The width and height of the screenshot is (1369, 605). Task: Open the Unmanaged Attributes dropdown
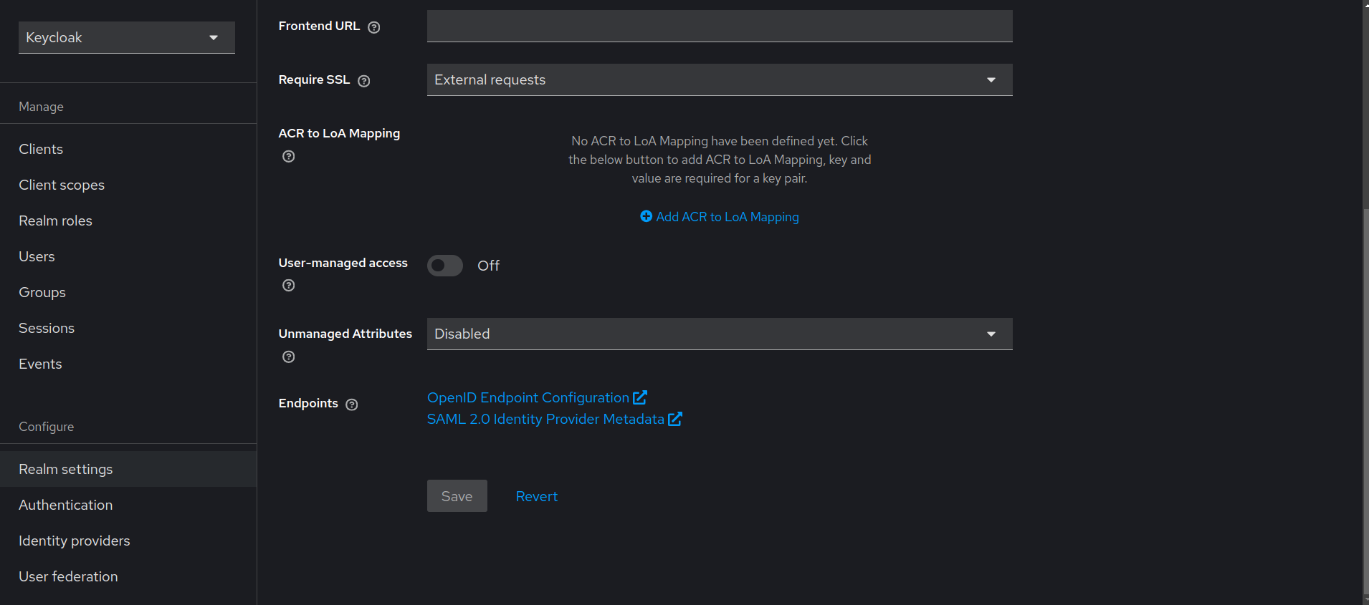[720, 334]
